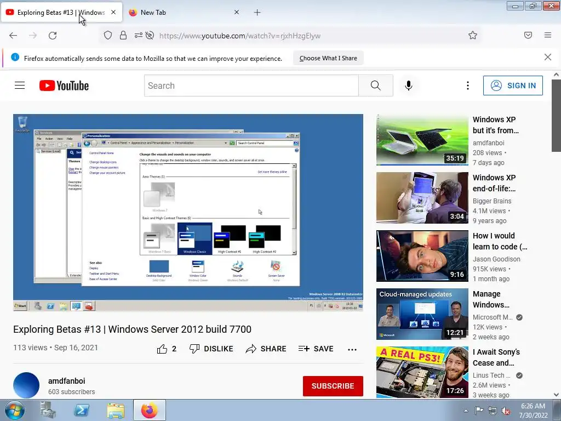
Task: Like the video with thumbs up icon
Action: coord(162,349)
